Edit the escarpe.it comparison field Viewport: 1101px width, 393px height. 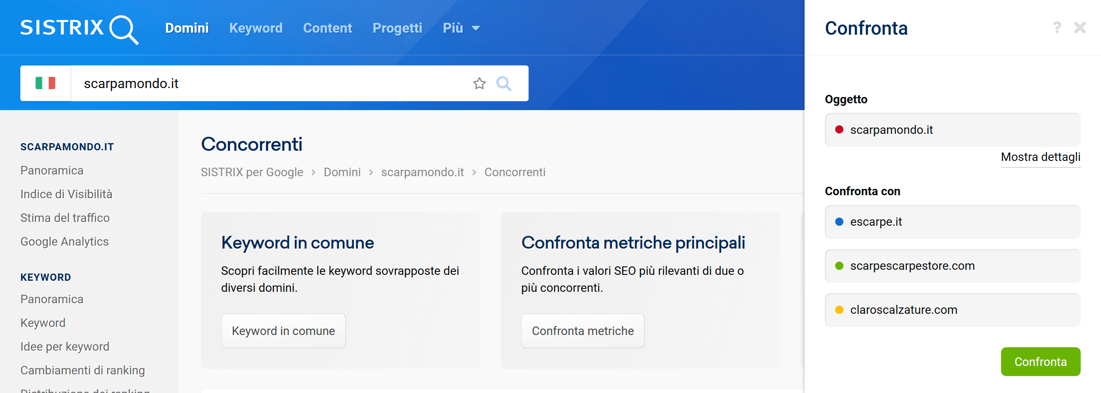[x=952, y=221]
